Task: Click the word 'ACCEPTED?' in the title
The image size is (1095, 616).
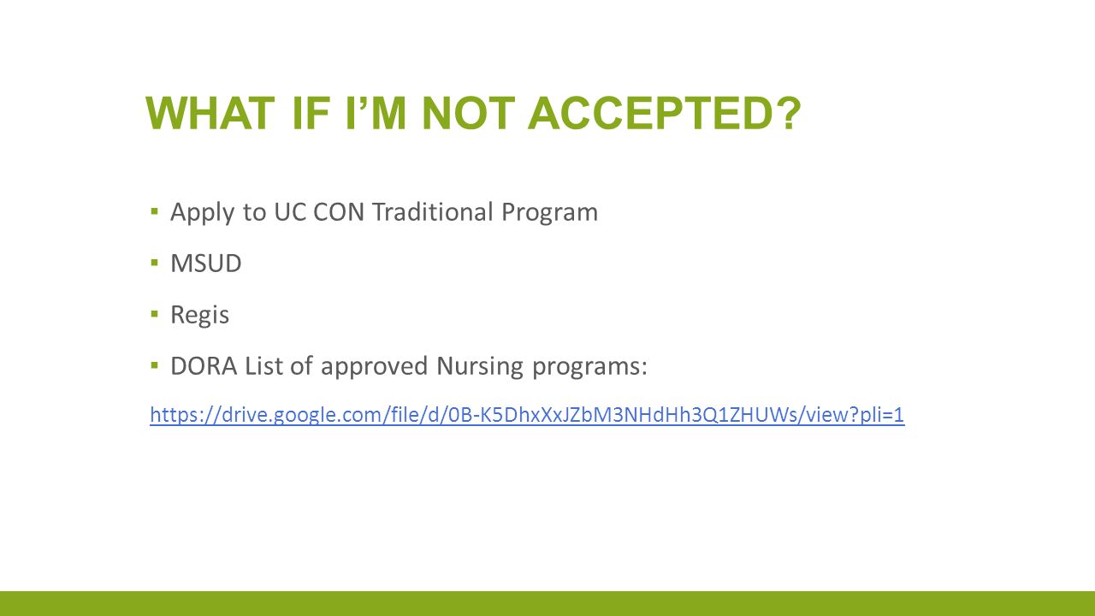Action: (665, 115)
